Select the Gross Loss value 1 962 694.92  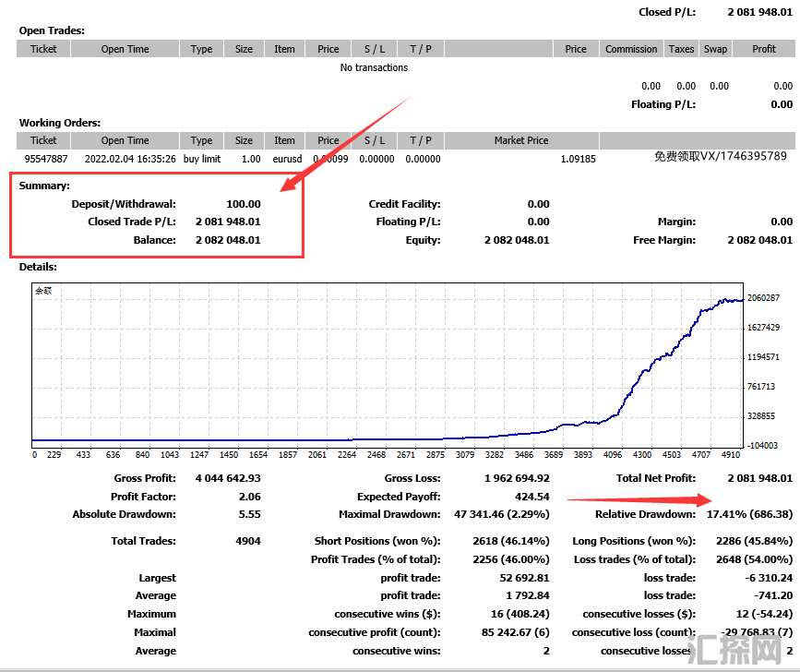(x=517, y=478)
